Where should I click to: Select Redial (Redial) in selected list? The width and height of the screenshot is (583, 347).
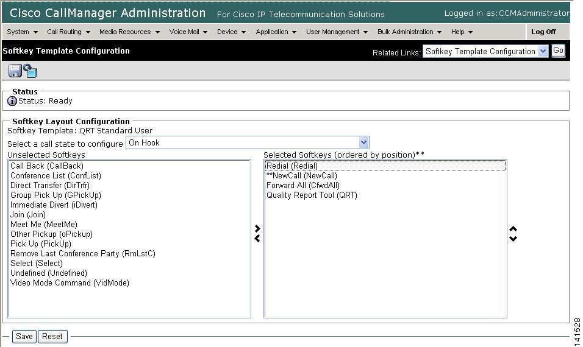tap(385, 166)
